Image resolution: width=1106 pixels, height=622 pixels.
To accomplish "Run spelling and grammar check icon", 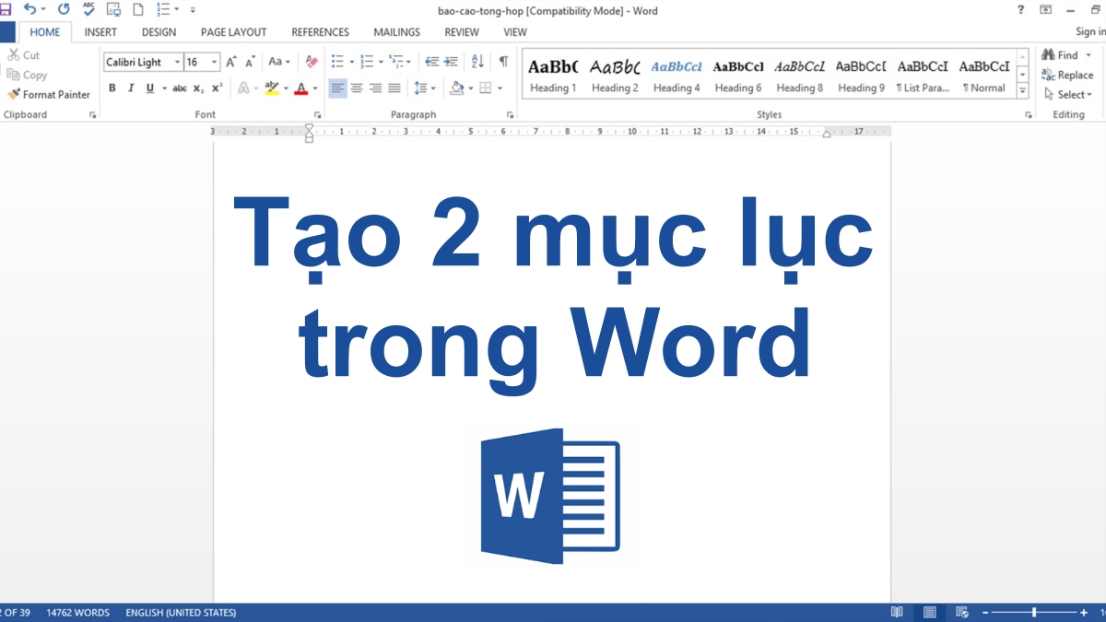I will pyautogui.click(x=88, y=9).
